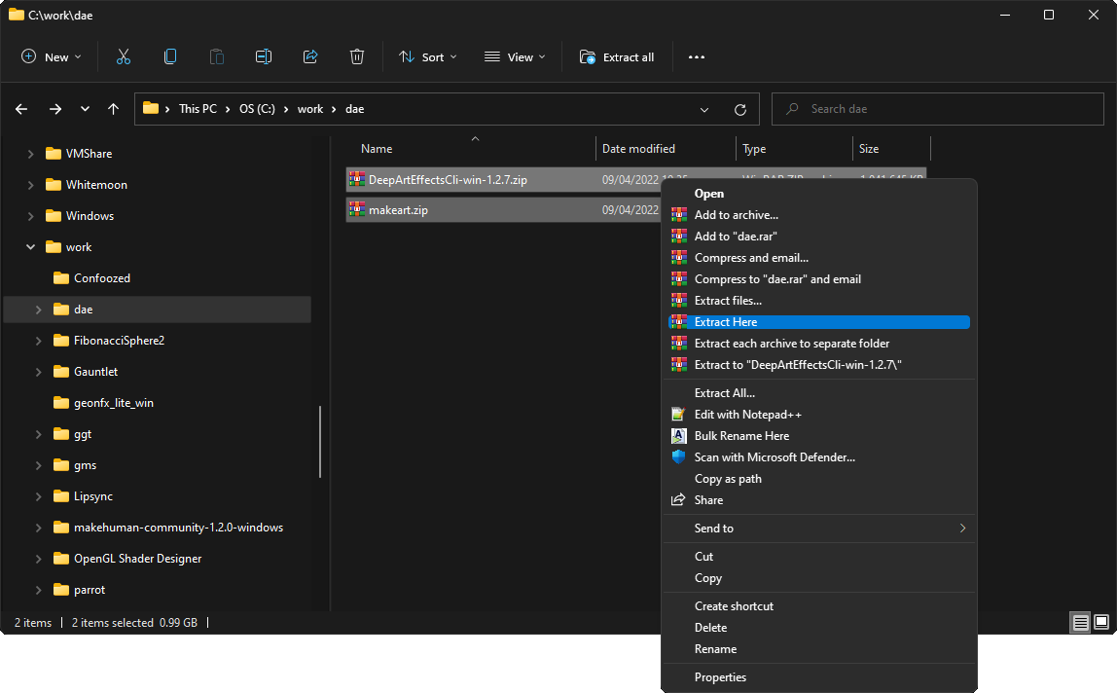Click the WinRAR icon beside Extract files

679,300
